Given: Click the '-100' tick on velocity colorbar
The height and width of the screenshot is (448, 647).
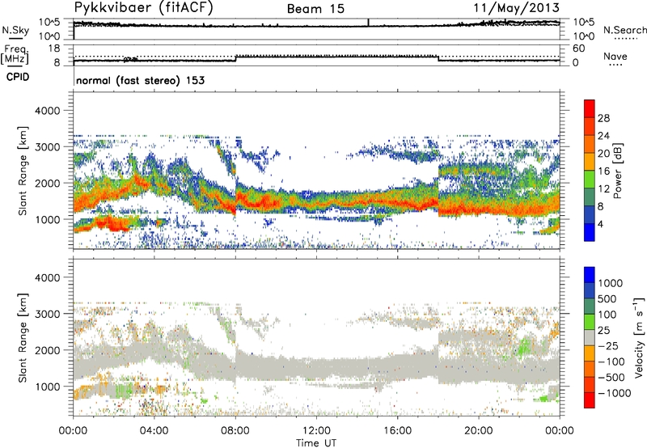Looking at the screenshot, I should [x=611, y=361].
